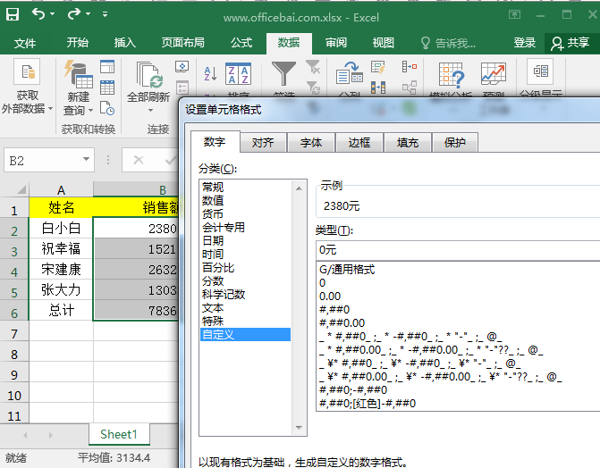Open the What-If Analysis icon
Screen dimensions: 600x468
pos(452,74)
